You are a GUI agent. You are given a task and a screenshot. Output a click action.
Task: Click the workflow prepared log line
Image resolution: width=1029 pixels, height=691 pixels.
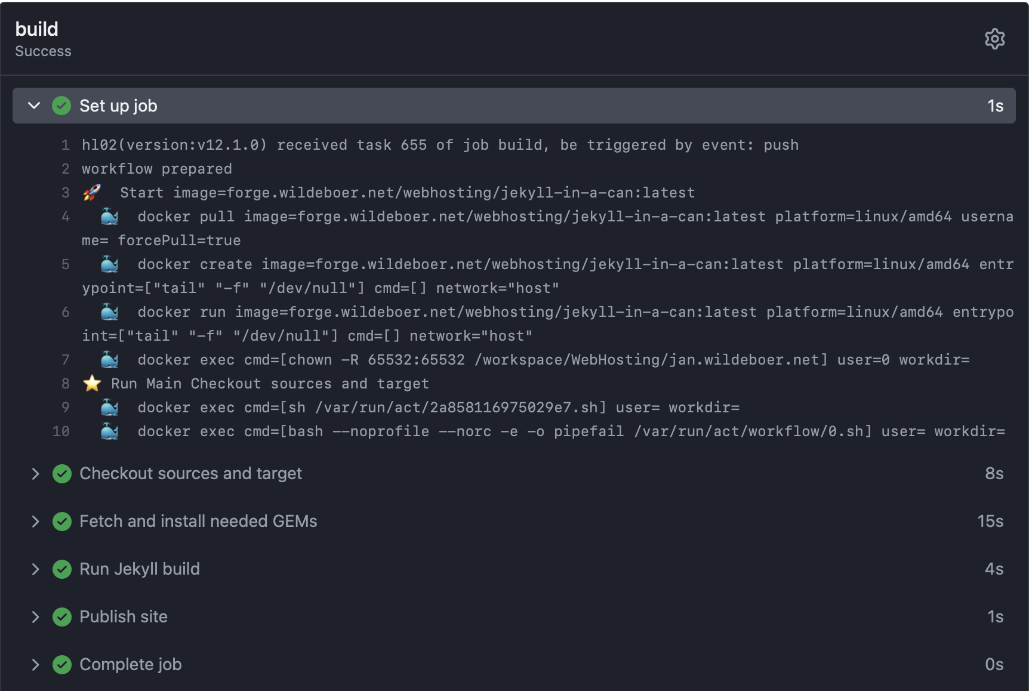156,169
